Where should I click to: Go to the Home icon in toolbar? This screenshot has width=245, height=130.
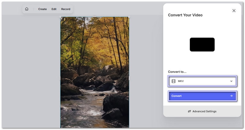click(27, 9)
